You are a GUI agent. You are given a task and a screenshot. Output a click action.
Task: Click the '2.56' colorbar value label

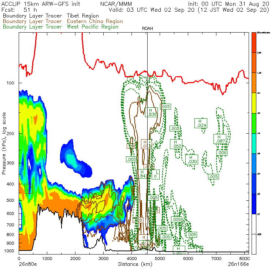coord(259,53)
